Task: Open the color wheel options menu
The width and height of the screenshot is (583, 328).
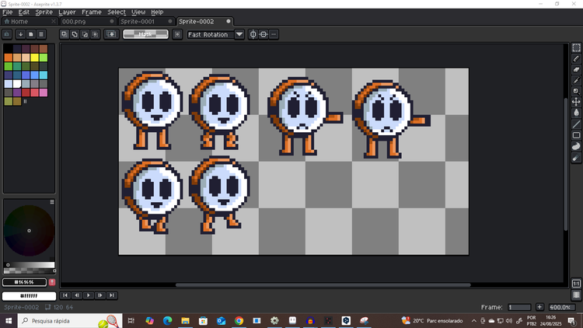Action: 52,202
